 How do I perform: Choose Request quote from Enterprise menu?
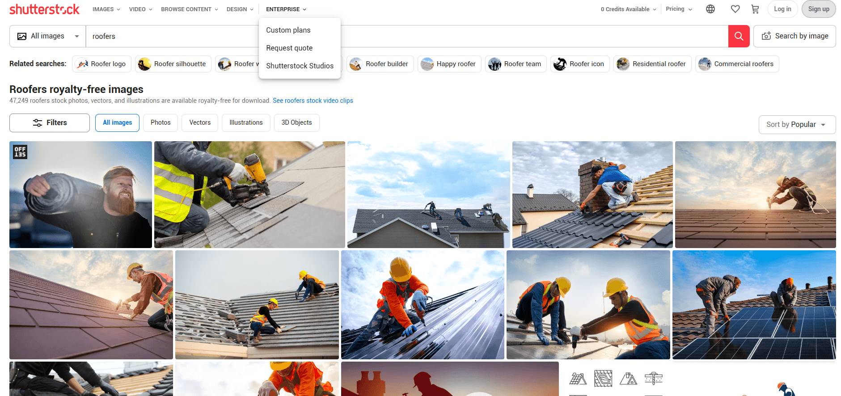[289, 48]
